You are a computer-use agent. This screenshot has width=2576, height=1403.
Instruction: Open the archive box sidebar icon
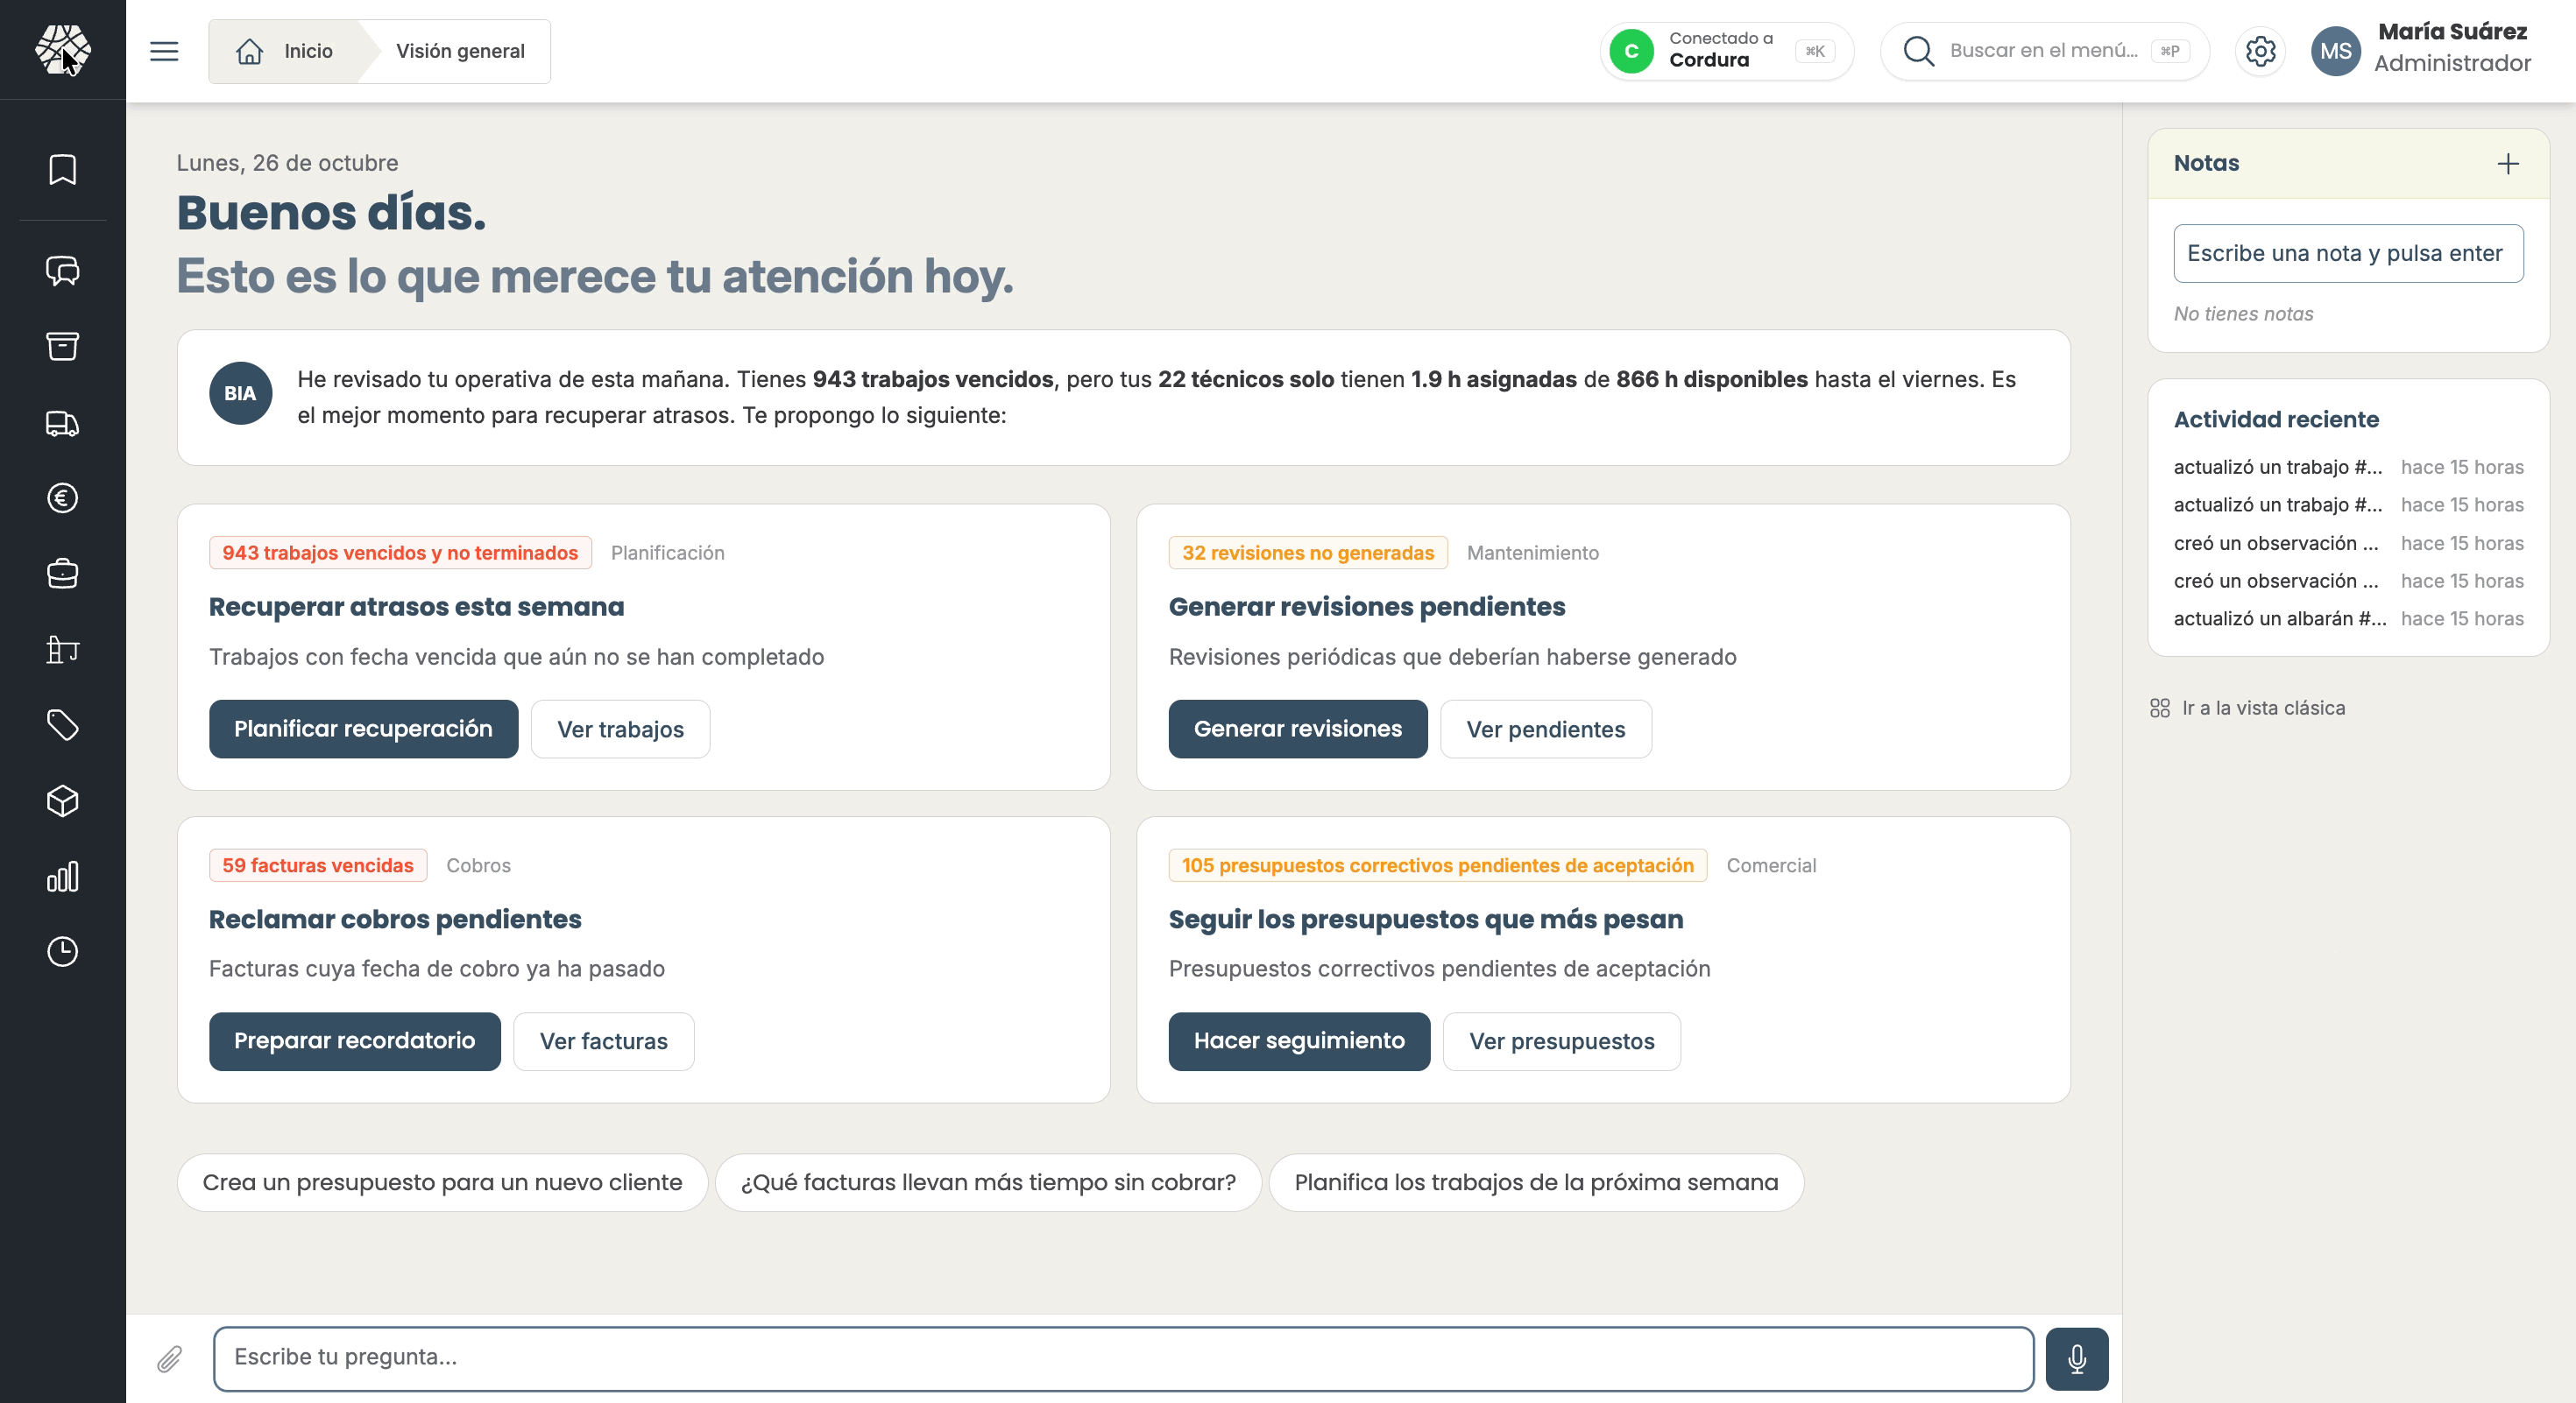tap(62, 346)
